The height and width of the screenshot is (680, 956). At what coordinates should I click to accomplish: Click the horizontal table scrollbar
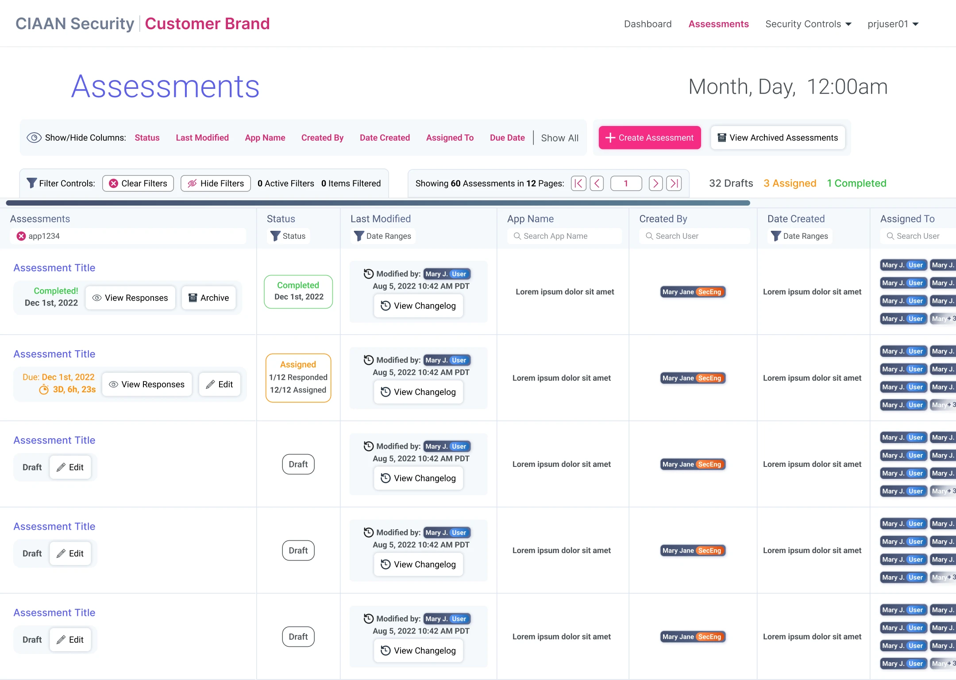tap(378, 203)
